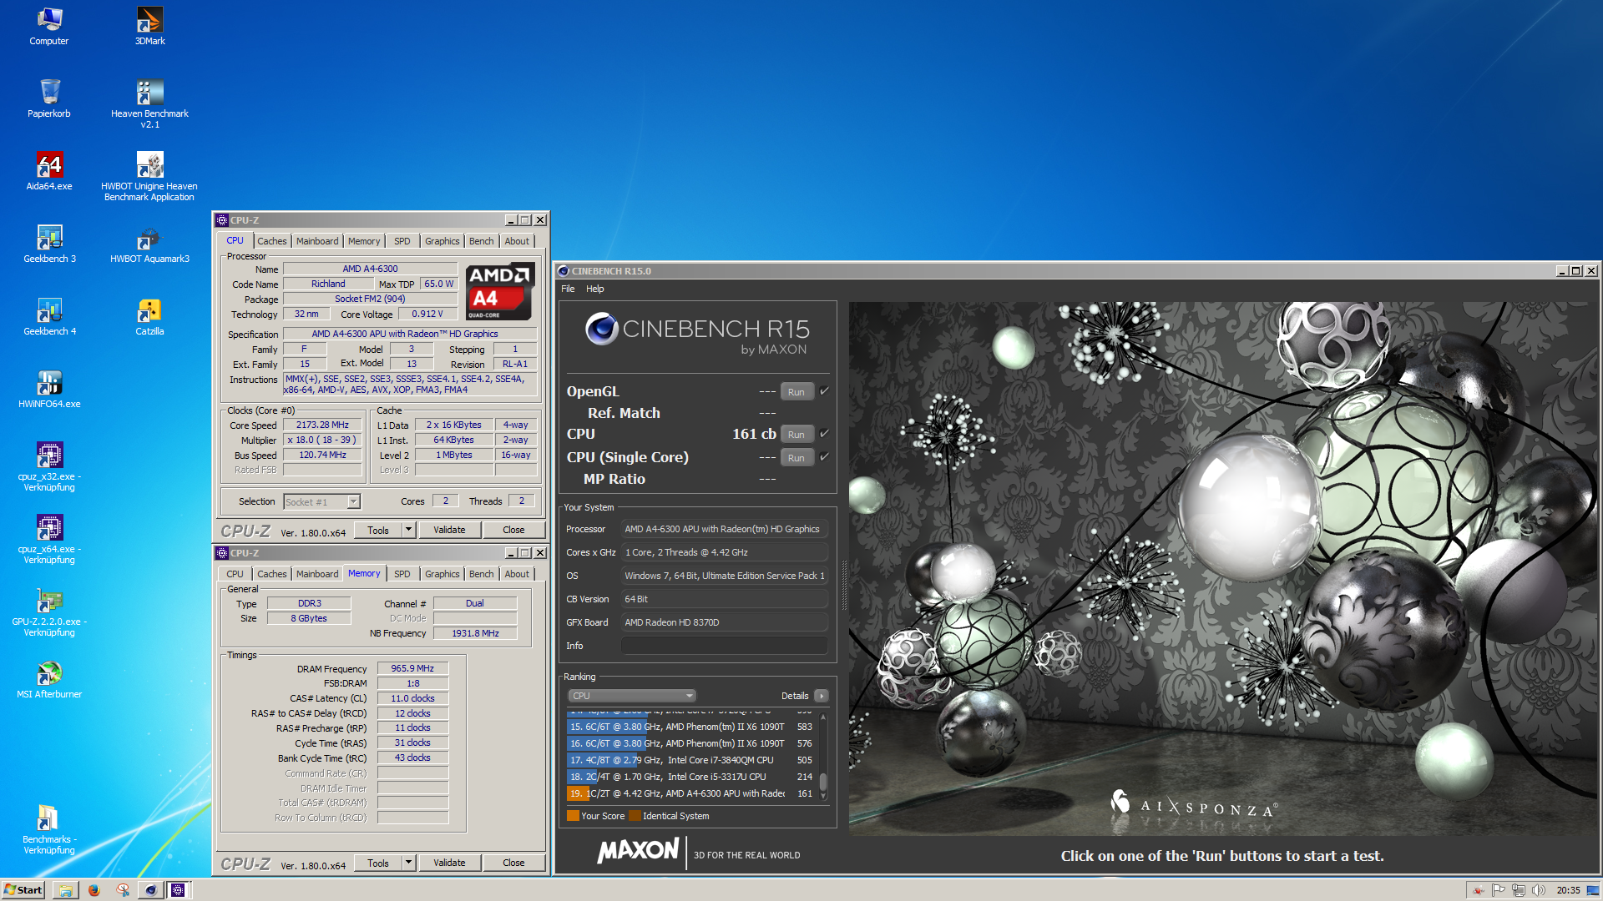Click the NB Frequency value 1931.8 MHz
Image resolution: width=1603 pixels, height=901 pixels.
(x=475, y=633)
